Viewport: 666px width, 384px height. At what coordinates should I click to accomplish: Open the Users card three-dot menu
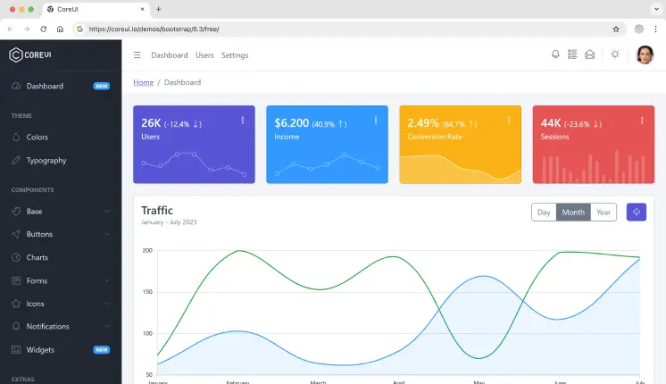pyautogui.click(x=243, y=121)
